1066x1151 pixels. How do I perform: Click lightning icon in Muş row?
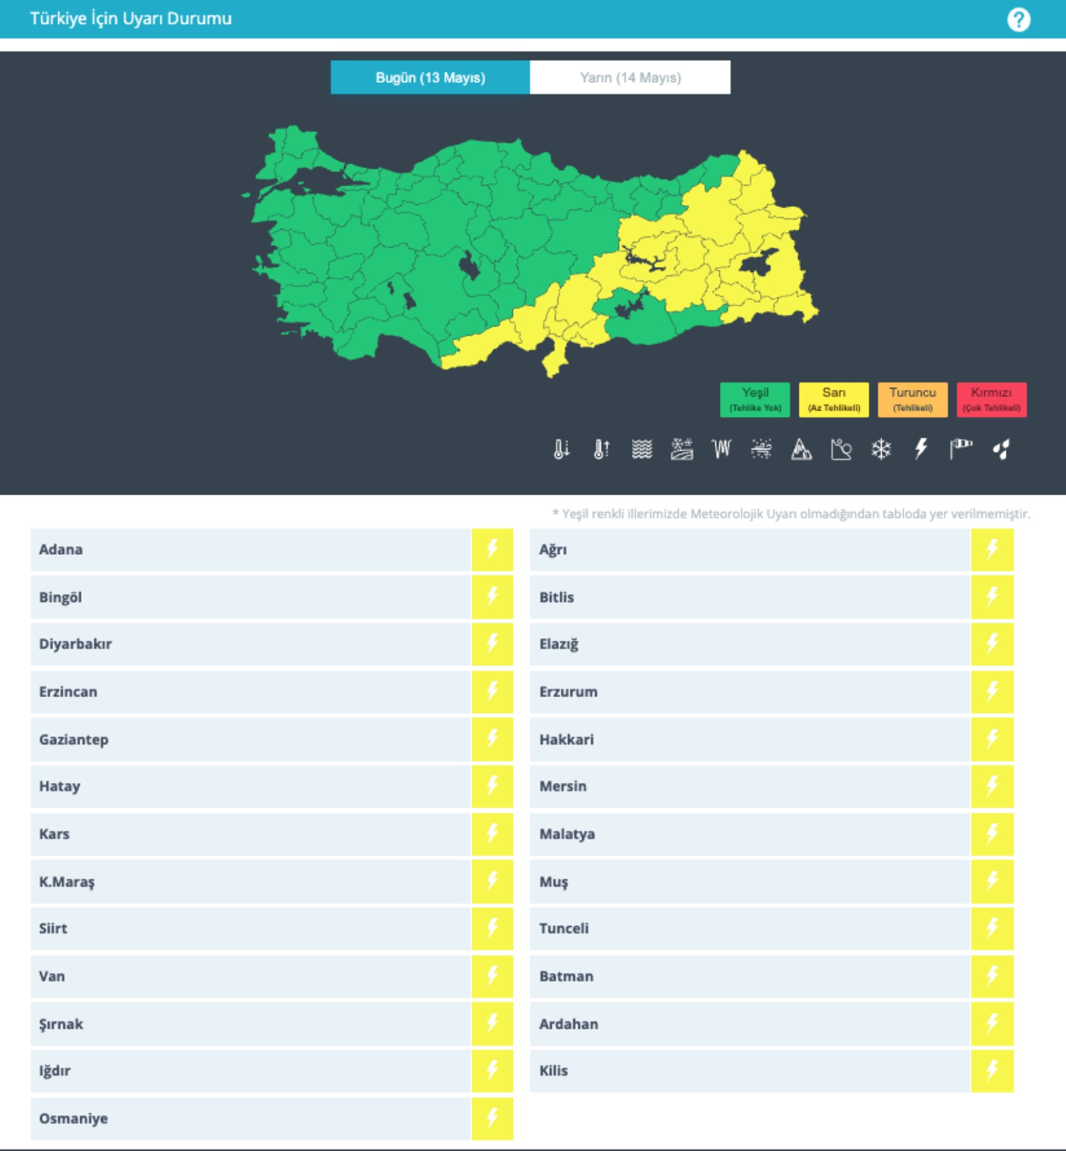[992, 881]
